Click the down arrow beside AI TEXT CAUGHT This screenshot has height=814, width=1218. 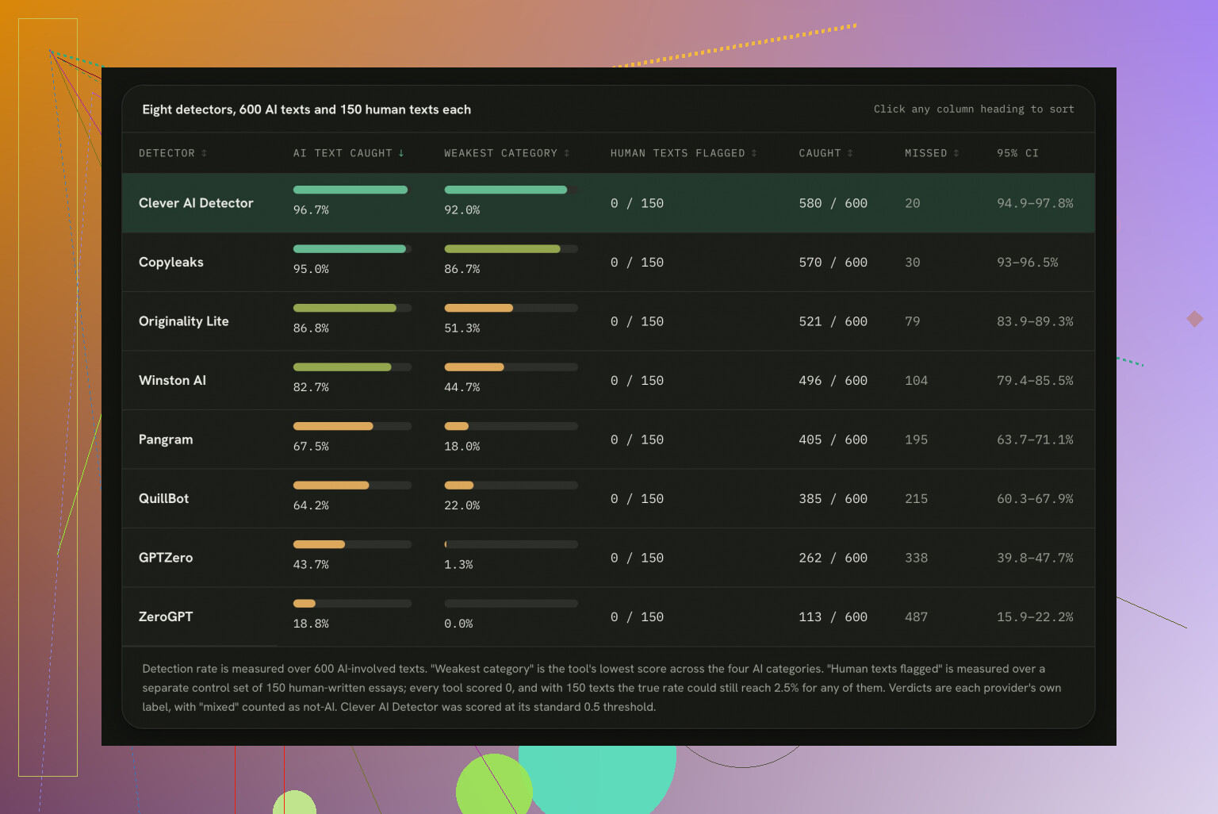tap(401, 153)
